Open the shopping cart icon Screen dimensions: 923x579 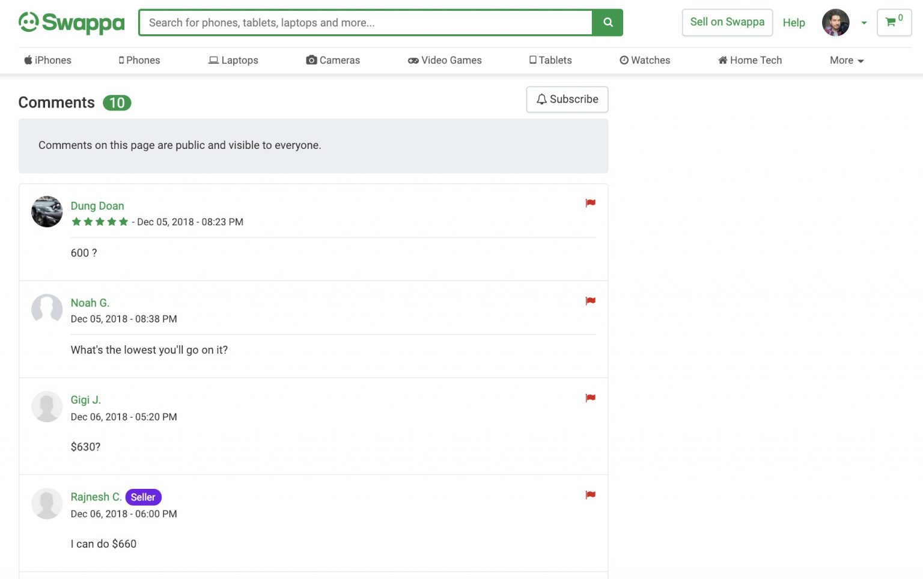coord(891,22)
